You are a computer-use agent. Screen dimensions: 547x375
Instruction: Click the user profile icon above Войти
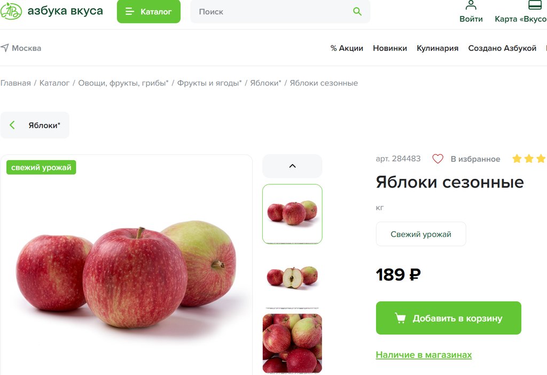(x=471, y=5)
